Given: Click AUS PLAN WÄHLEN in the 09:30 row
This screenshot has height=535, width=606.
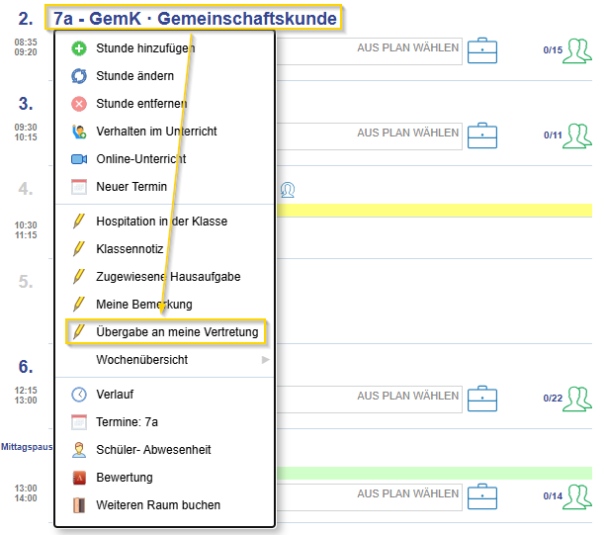Looking at the screenshot, I should tap(407, 133).
